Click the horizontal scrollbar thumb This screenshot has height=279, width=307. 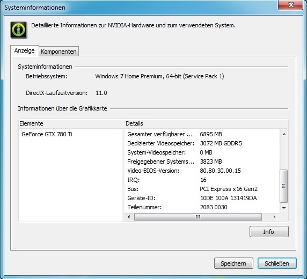pos(198,217)
